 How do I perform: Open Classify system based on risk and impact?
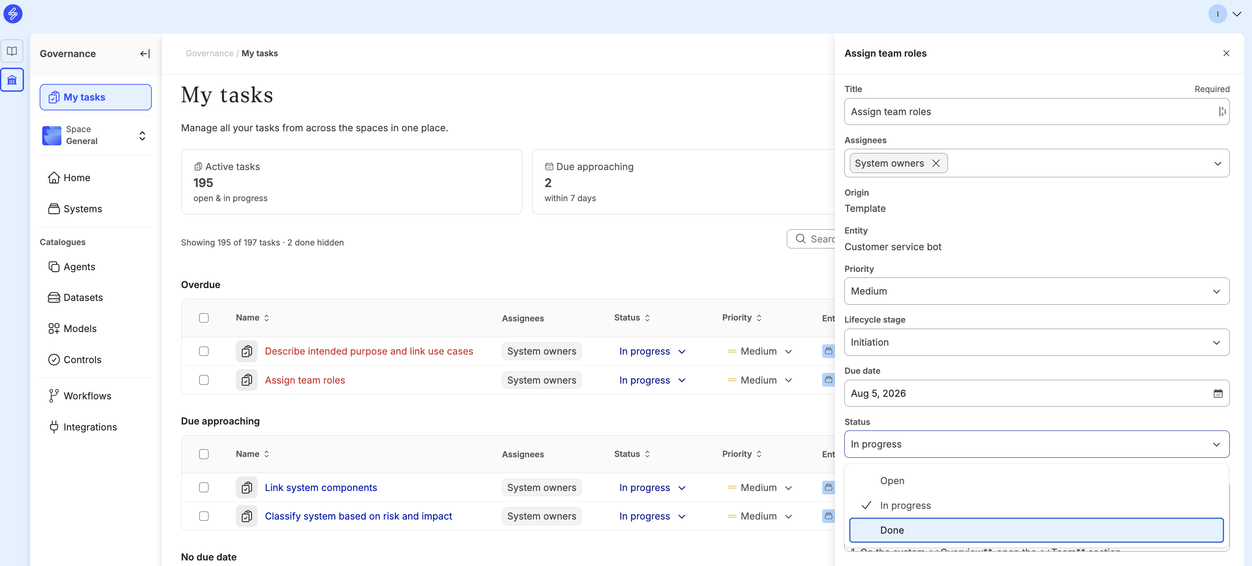point(358,516)
